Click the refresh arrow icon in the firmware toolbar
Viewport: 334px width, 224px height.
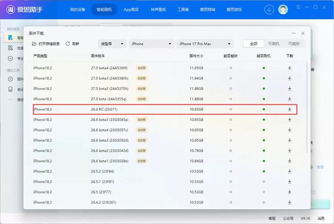pos(68,44)
